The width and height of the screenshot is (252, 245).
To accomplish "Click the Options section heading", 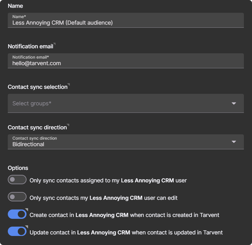I will click(18, 168).
